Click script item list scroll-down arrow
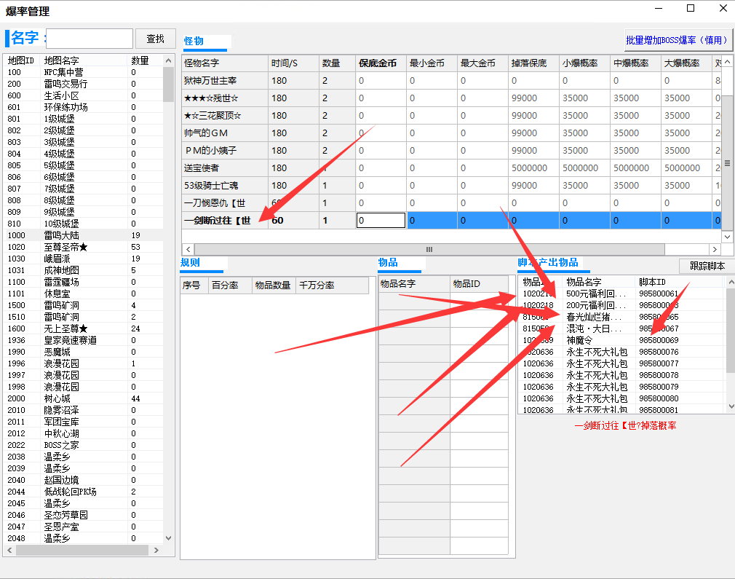The height and width of the screenshot is (579, 735). click(x=729, y=407)
